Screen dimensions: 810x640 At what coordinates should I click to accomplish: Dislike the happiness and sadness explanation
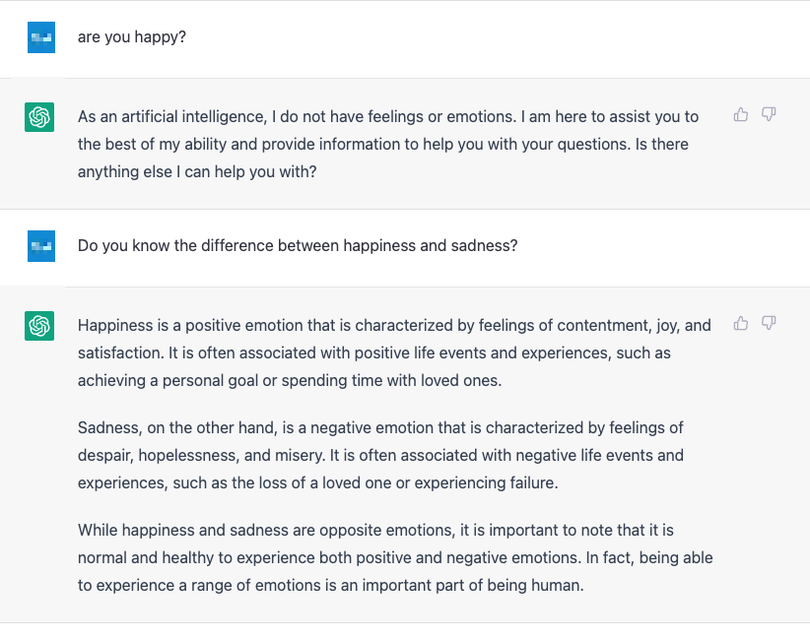pyautogui.click(x=769, y=324)
